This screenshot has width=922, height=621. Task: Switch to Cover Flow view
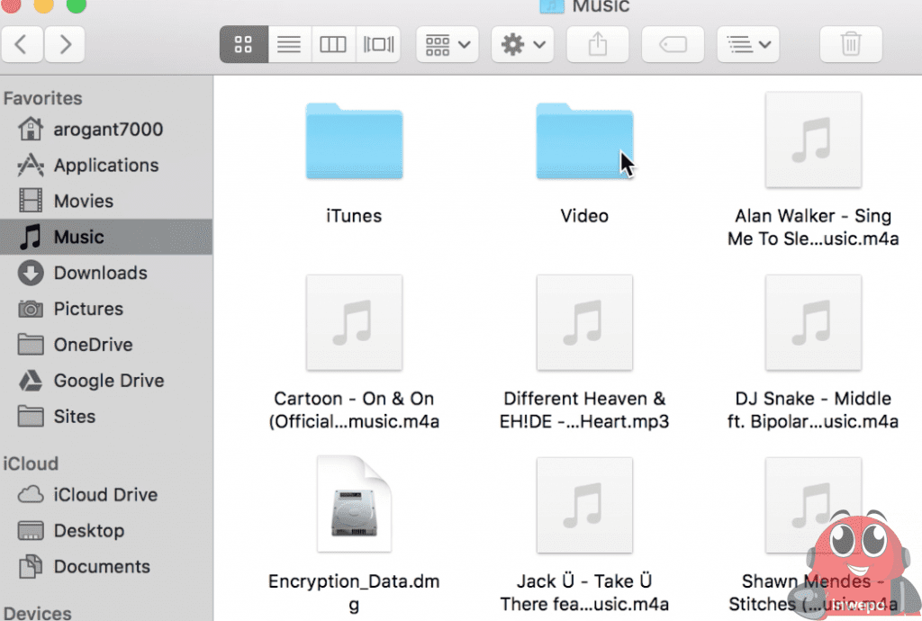[378, 44]
